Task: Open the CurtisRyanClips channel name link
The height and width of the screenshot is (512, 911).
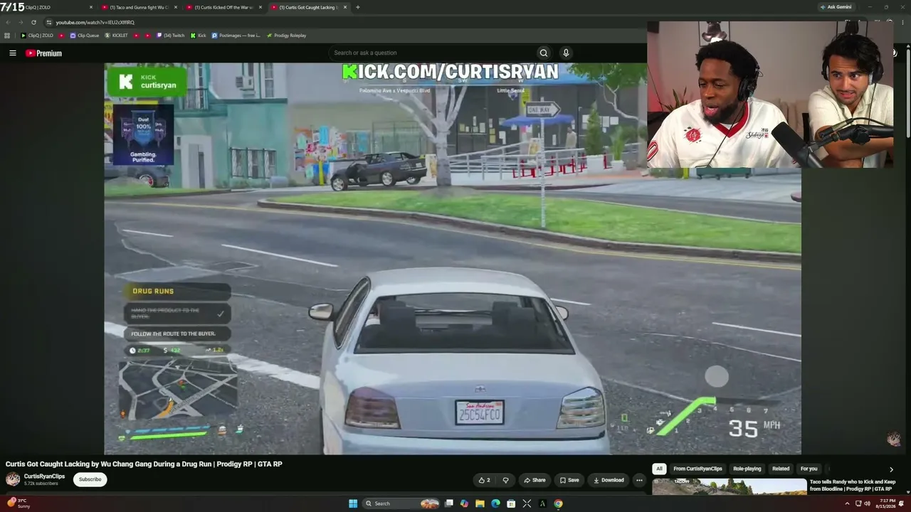Action: (x=44, y=476)
